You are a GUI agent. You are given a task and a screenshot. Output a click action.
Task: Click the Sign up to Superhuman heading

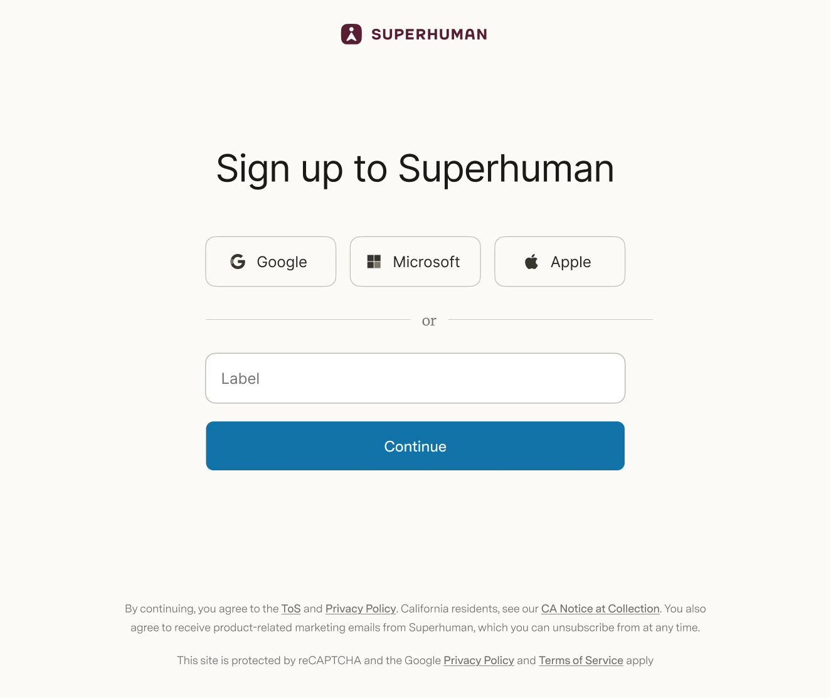pos(415,169)
